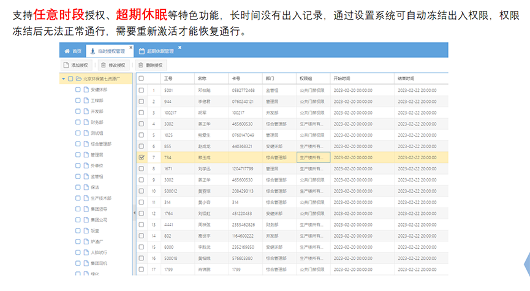The width and height of the screenshot is (530, 291).
Task: Click the calendar icon on 超期休眠管理 tab
Action: tap(142, 51)
